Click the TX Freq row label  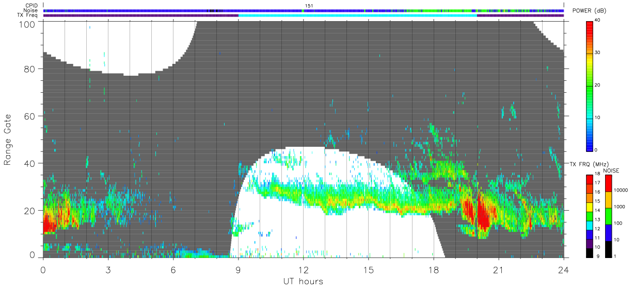click(27, 15)
